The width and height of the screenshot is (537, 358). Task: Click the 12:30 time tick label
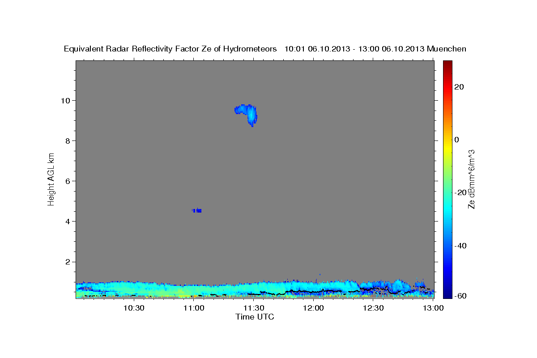point(373,308)
